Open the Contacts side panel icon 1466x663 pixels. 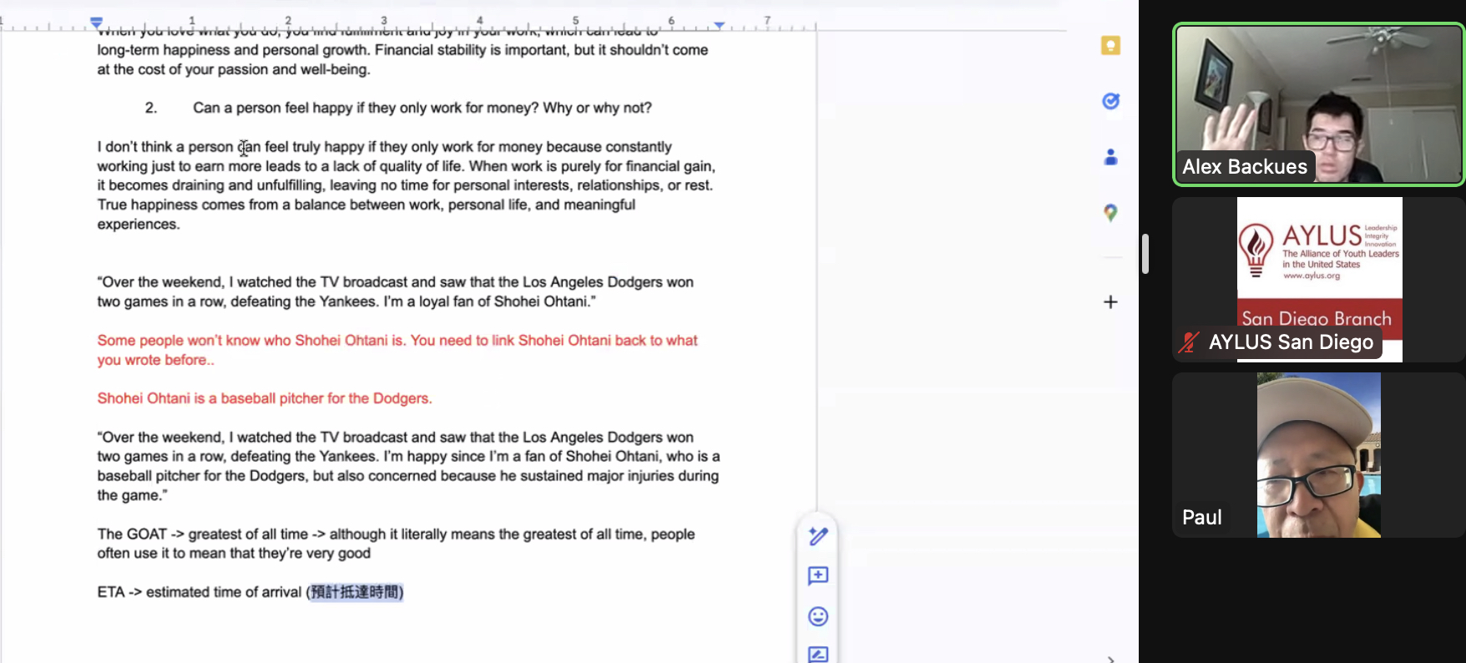pyautogui.click(x=1110, y=157)
